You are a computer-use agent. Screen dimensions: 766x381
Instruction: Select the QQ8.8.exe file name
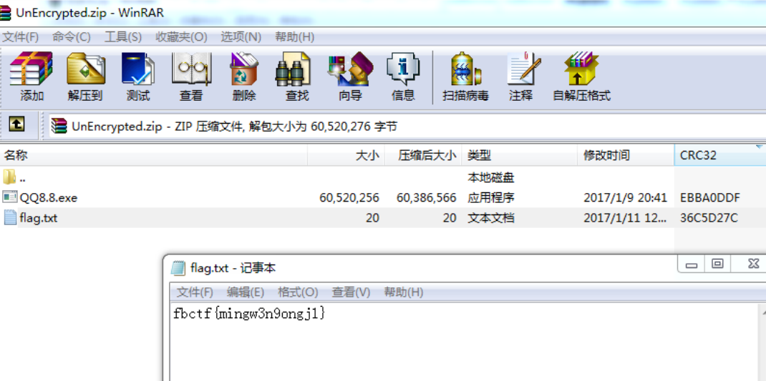tap(49, 197)
